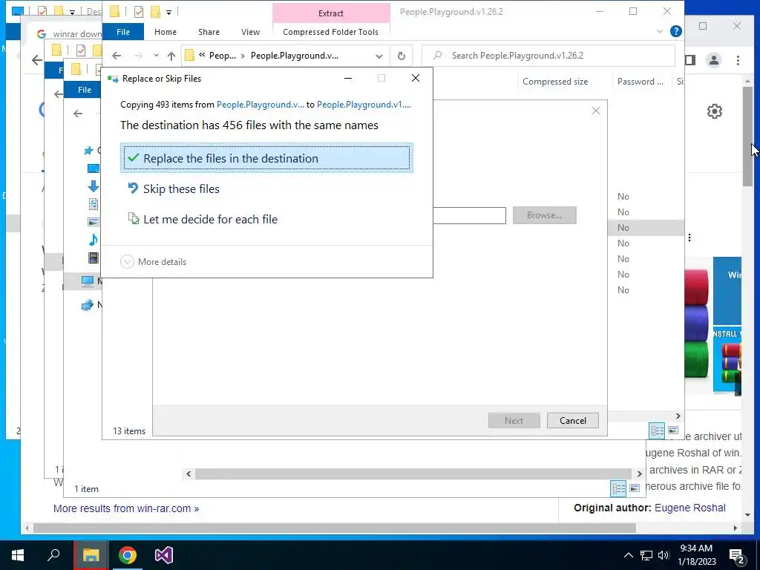
Task: Open Explorer Help icon
Action: pos(675,31)
